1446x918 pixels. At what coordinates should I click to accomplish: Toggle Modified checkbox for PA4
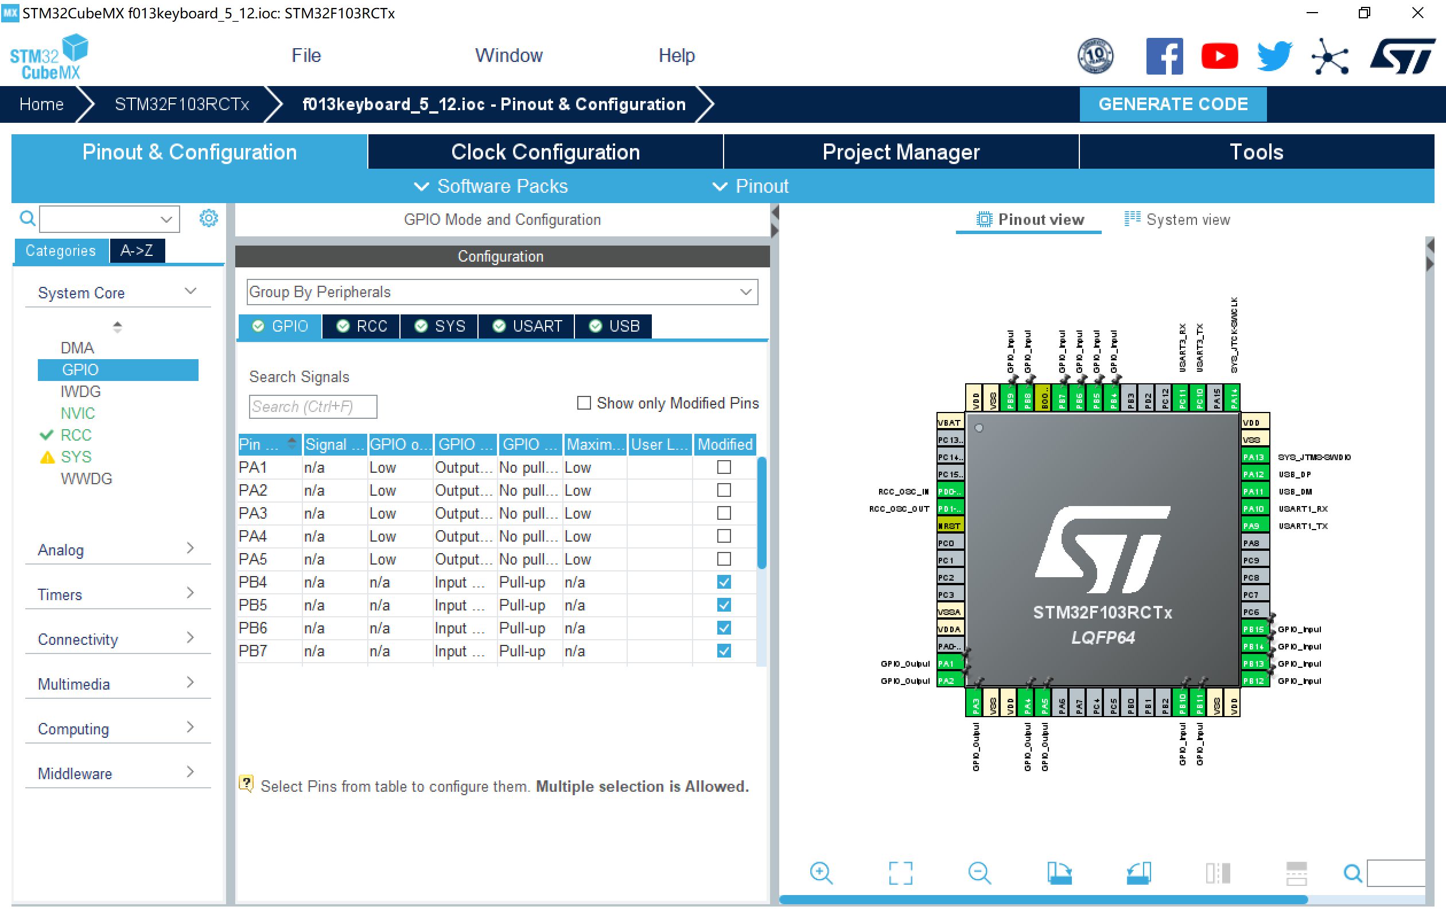click(x=724, y=535)
